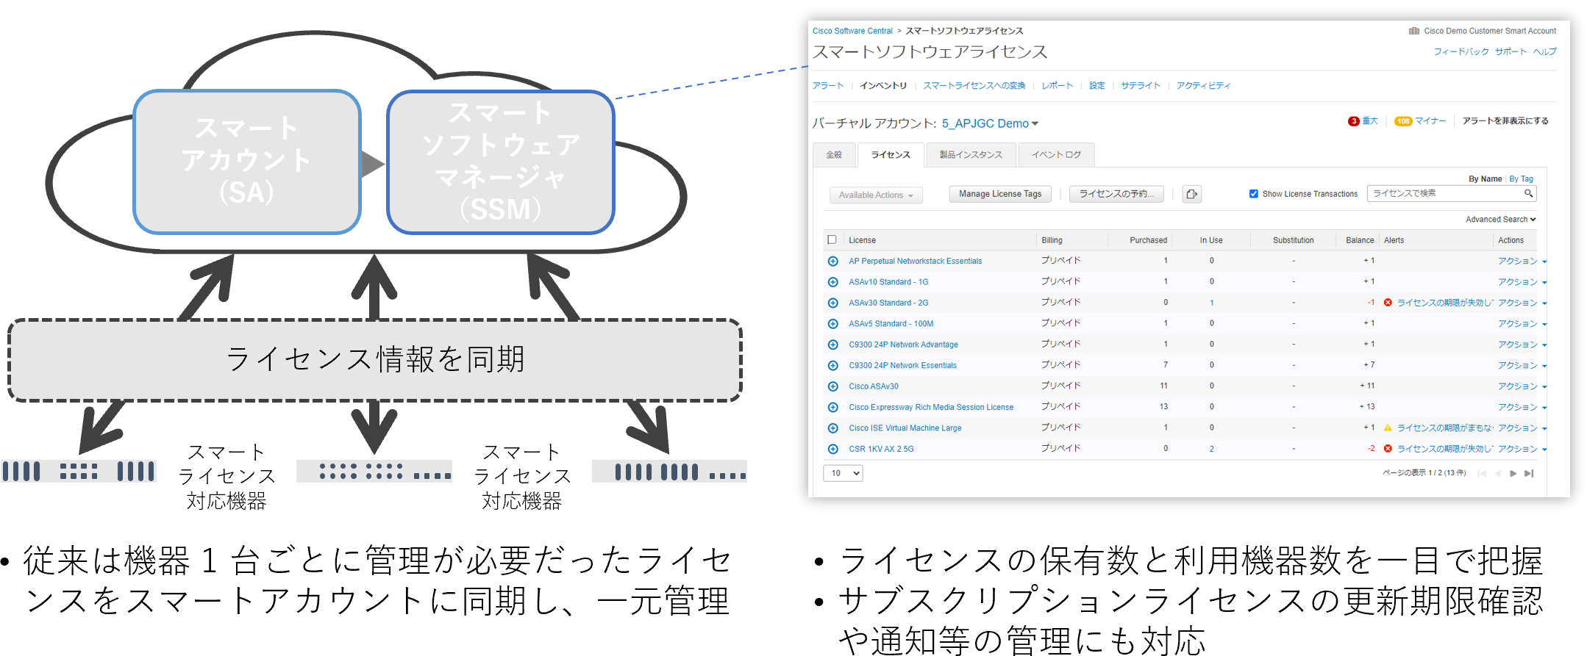Go to the next page arrow in pagination
This screenshot has width=1587, height=656.
1513,473
